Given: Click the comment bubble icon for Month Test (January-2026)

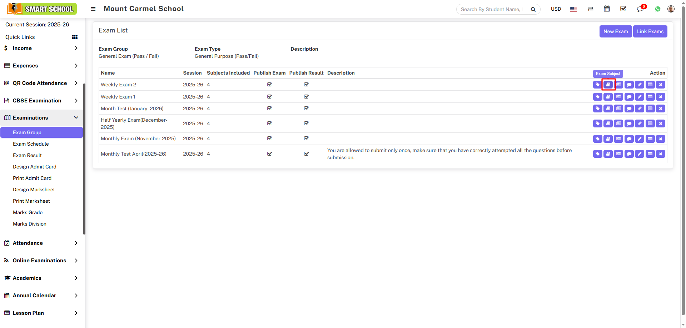Looking at the screenshot, I should tap(629, 109).
